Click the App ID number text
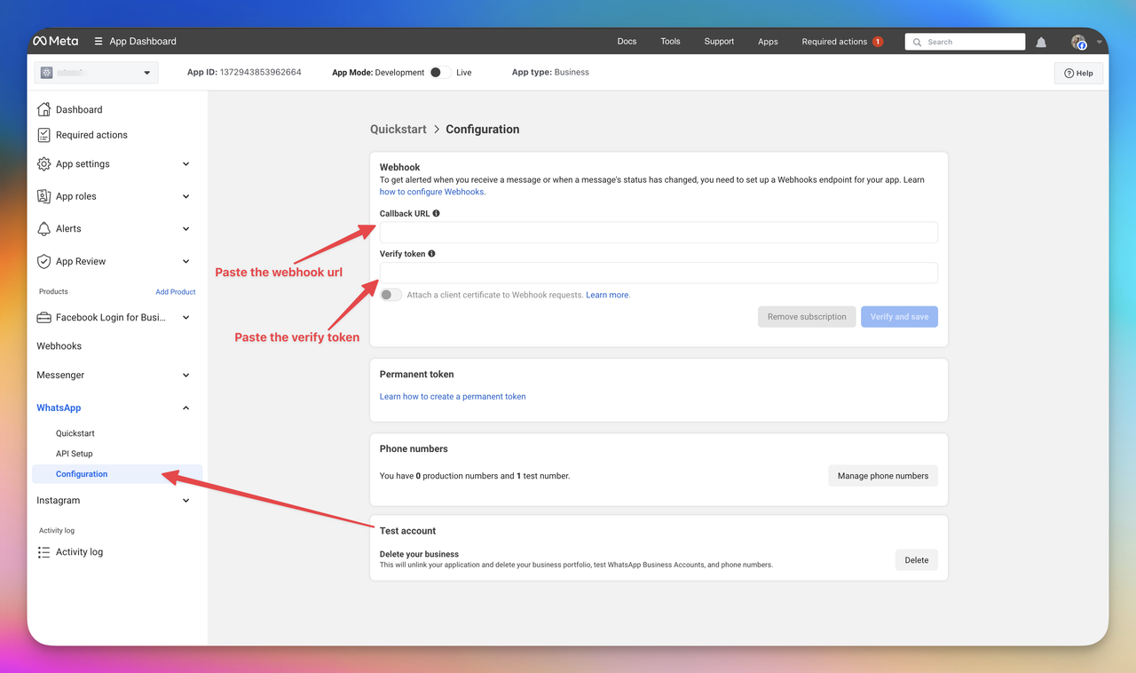The width and height of the screenshot is (1136, 673). pyautogui.click(x=260, y=73)
